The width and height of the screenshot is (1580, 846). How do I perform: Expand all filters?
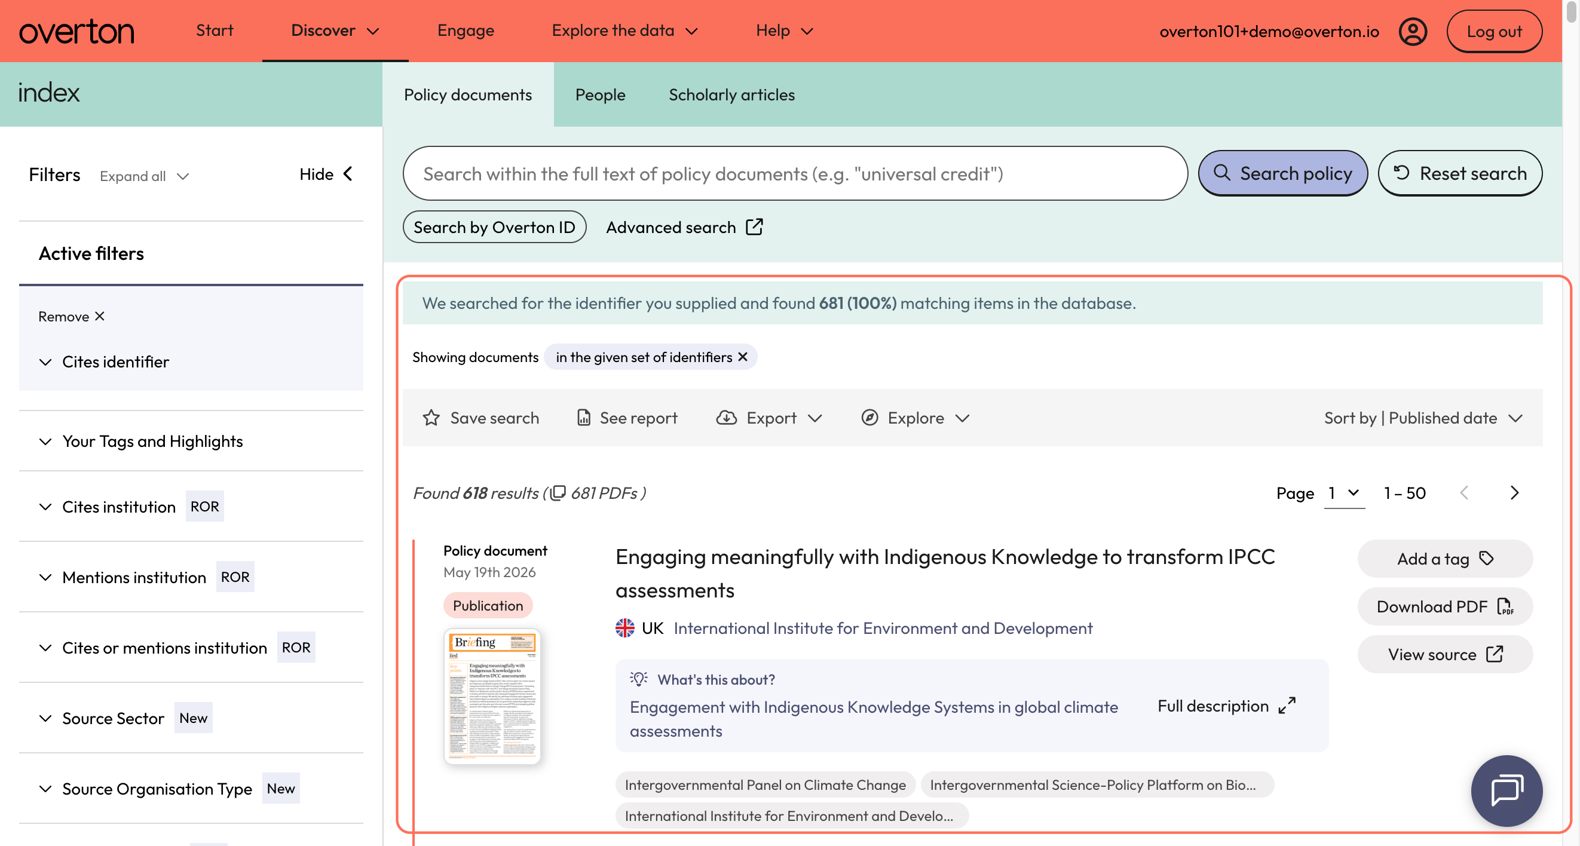(144, 176)
